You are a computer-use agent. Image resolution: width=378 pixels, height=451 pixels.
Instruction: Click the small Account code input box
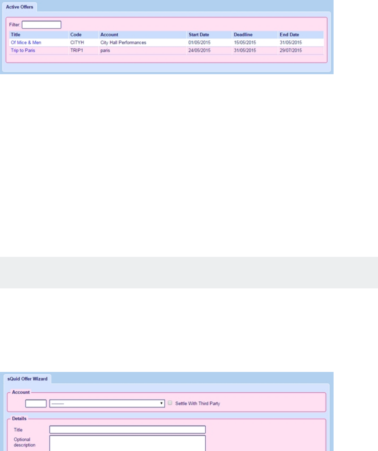pyautogui.click(x=36, y=403)
